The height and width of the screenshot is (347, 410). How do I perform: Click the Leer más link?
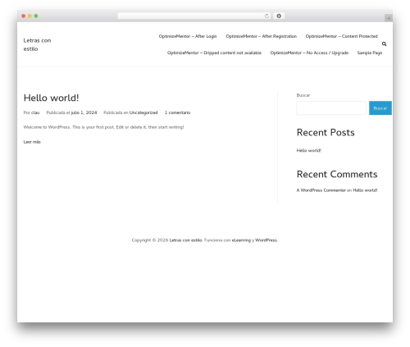32,142
